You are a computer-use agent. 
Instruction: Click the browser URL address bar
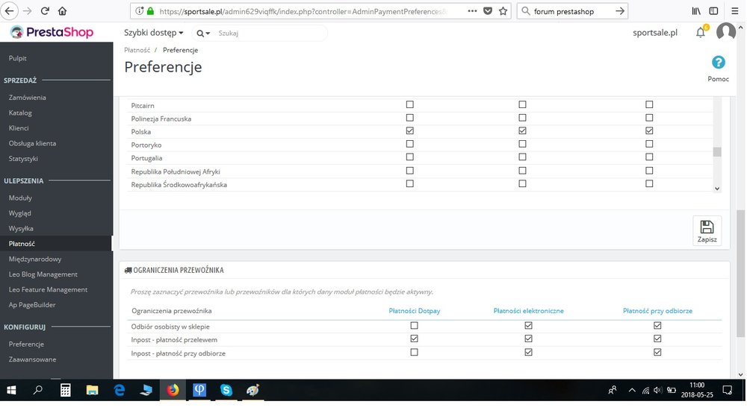(x=303, y=11)
